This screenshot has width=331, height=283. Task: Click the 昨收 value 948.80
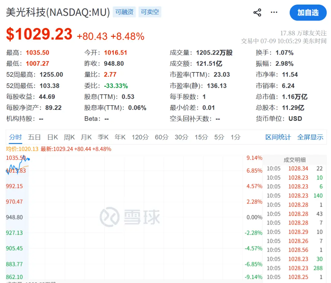114,64
